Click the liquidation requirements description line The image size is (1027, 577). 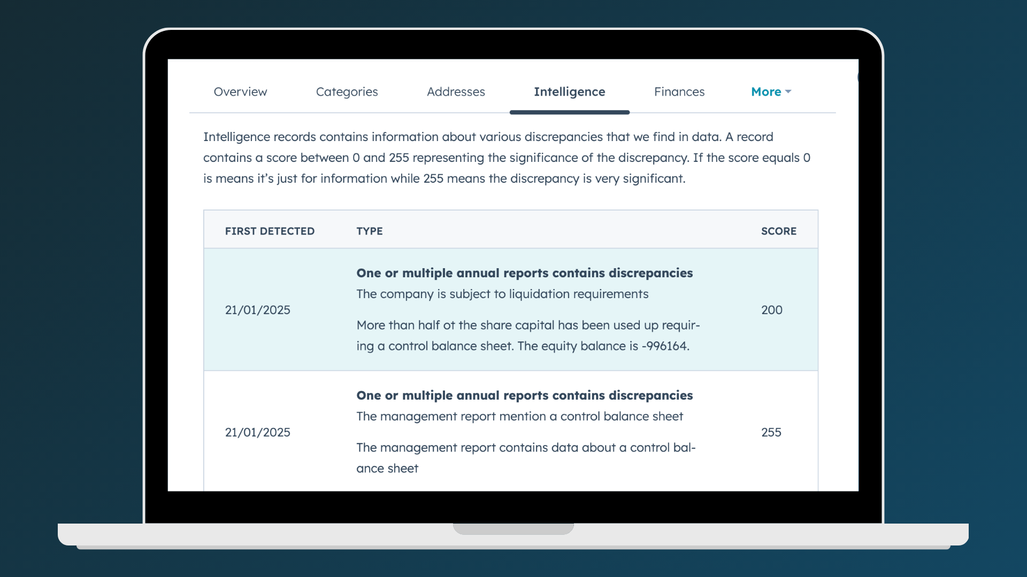tap(502, 294)
